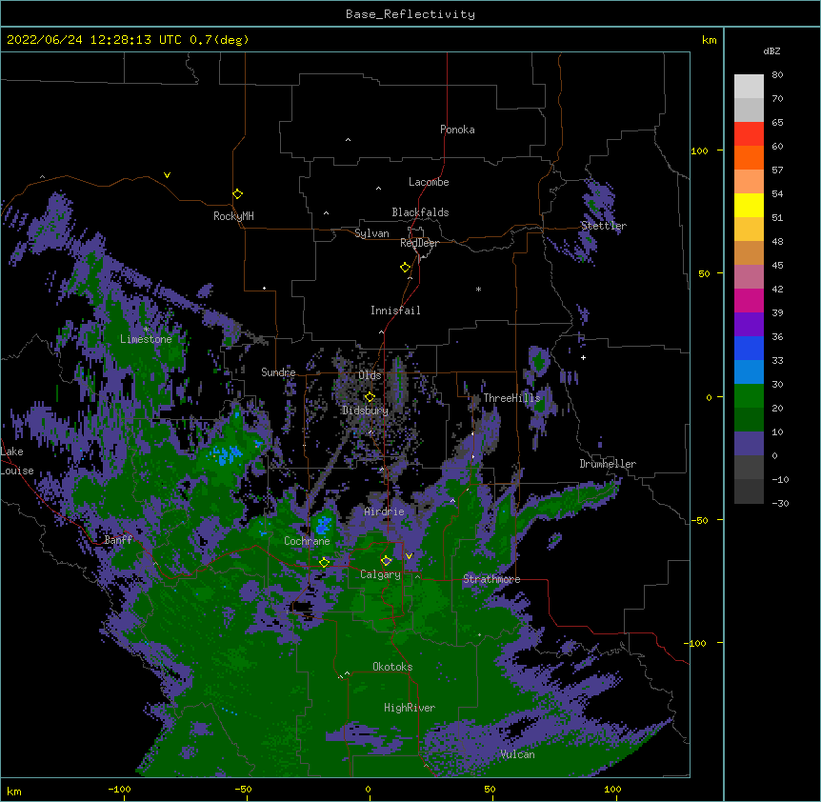This screenshot has width=821, height=802.
Task: Click the yellow marker below Cochrane
Action: point(324,563)
